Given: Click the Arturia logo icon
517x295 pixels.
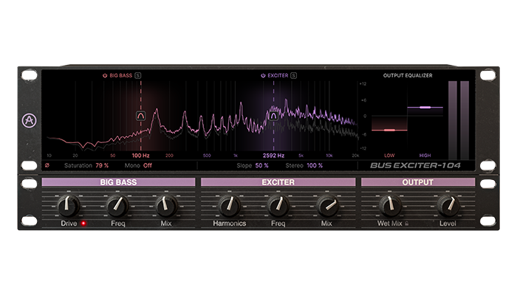Looking at the screenshot, I should tap(29, 120).
